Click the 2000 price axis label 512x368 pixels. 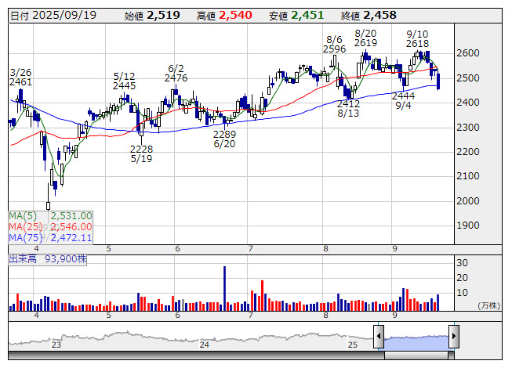[468, 200]
